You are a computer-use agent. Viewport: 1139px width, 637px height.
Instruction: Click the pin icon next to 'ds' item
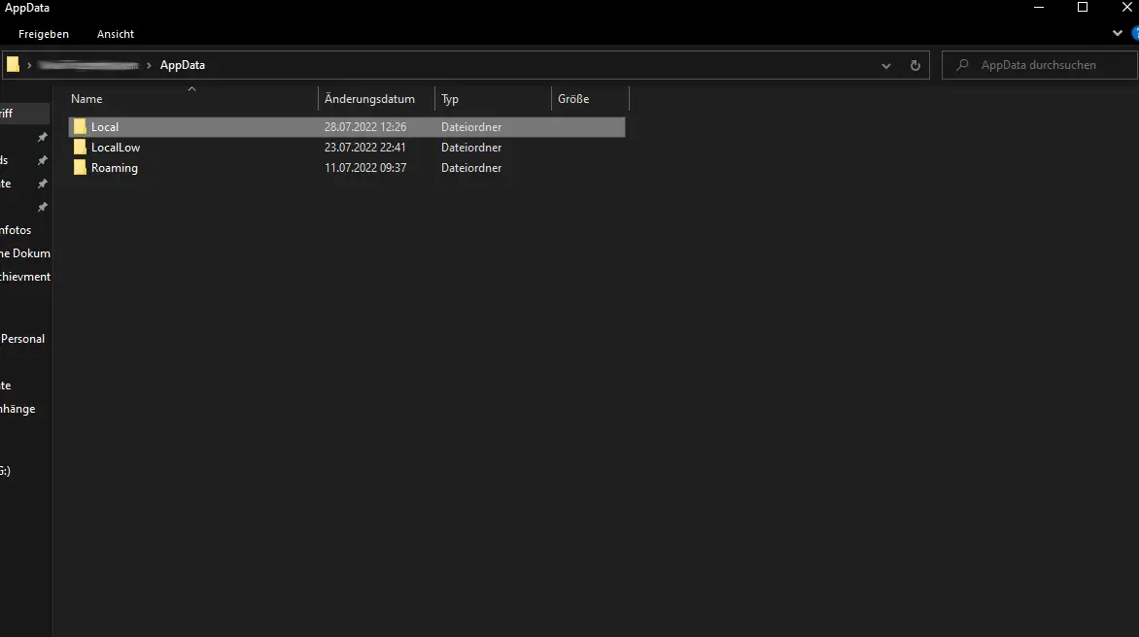(42, 160)
